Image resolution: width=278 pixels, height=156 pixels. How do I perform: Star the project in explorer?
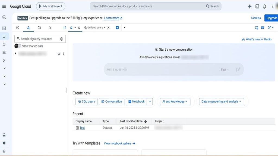coord(59,54)
